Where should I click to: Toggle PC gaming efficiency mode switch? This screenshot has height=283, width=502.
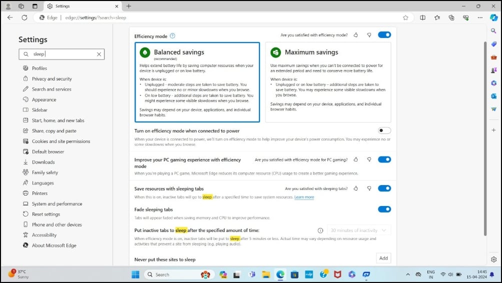384,159
